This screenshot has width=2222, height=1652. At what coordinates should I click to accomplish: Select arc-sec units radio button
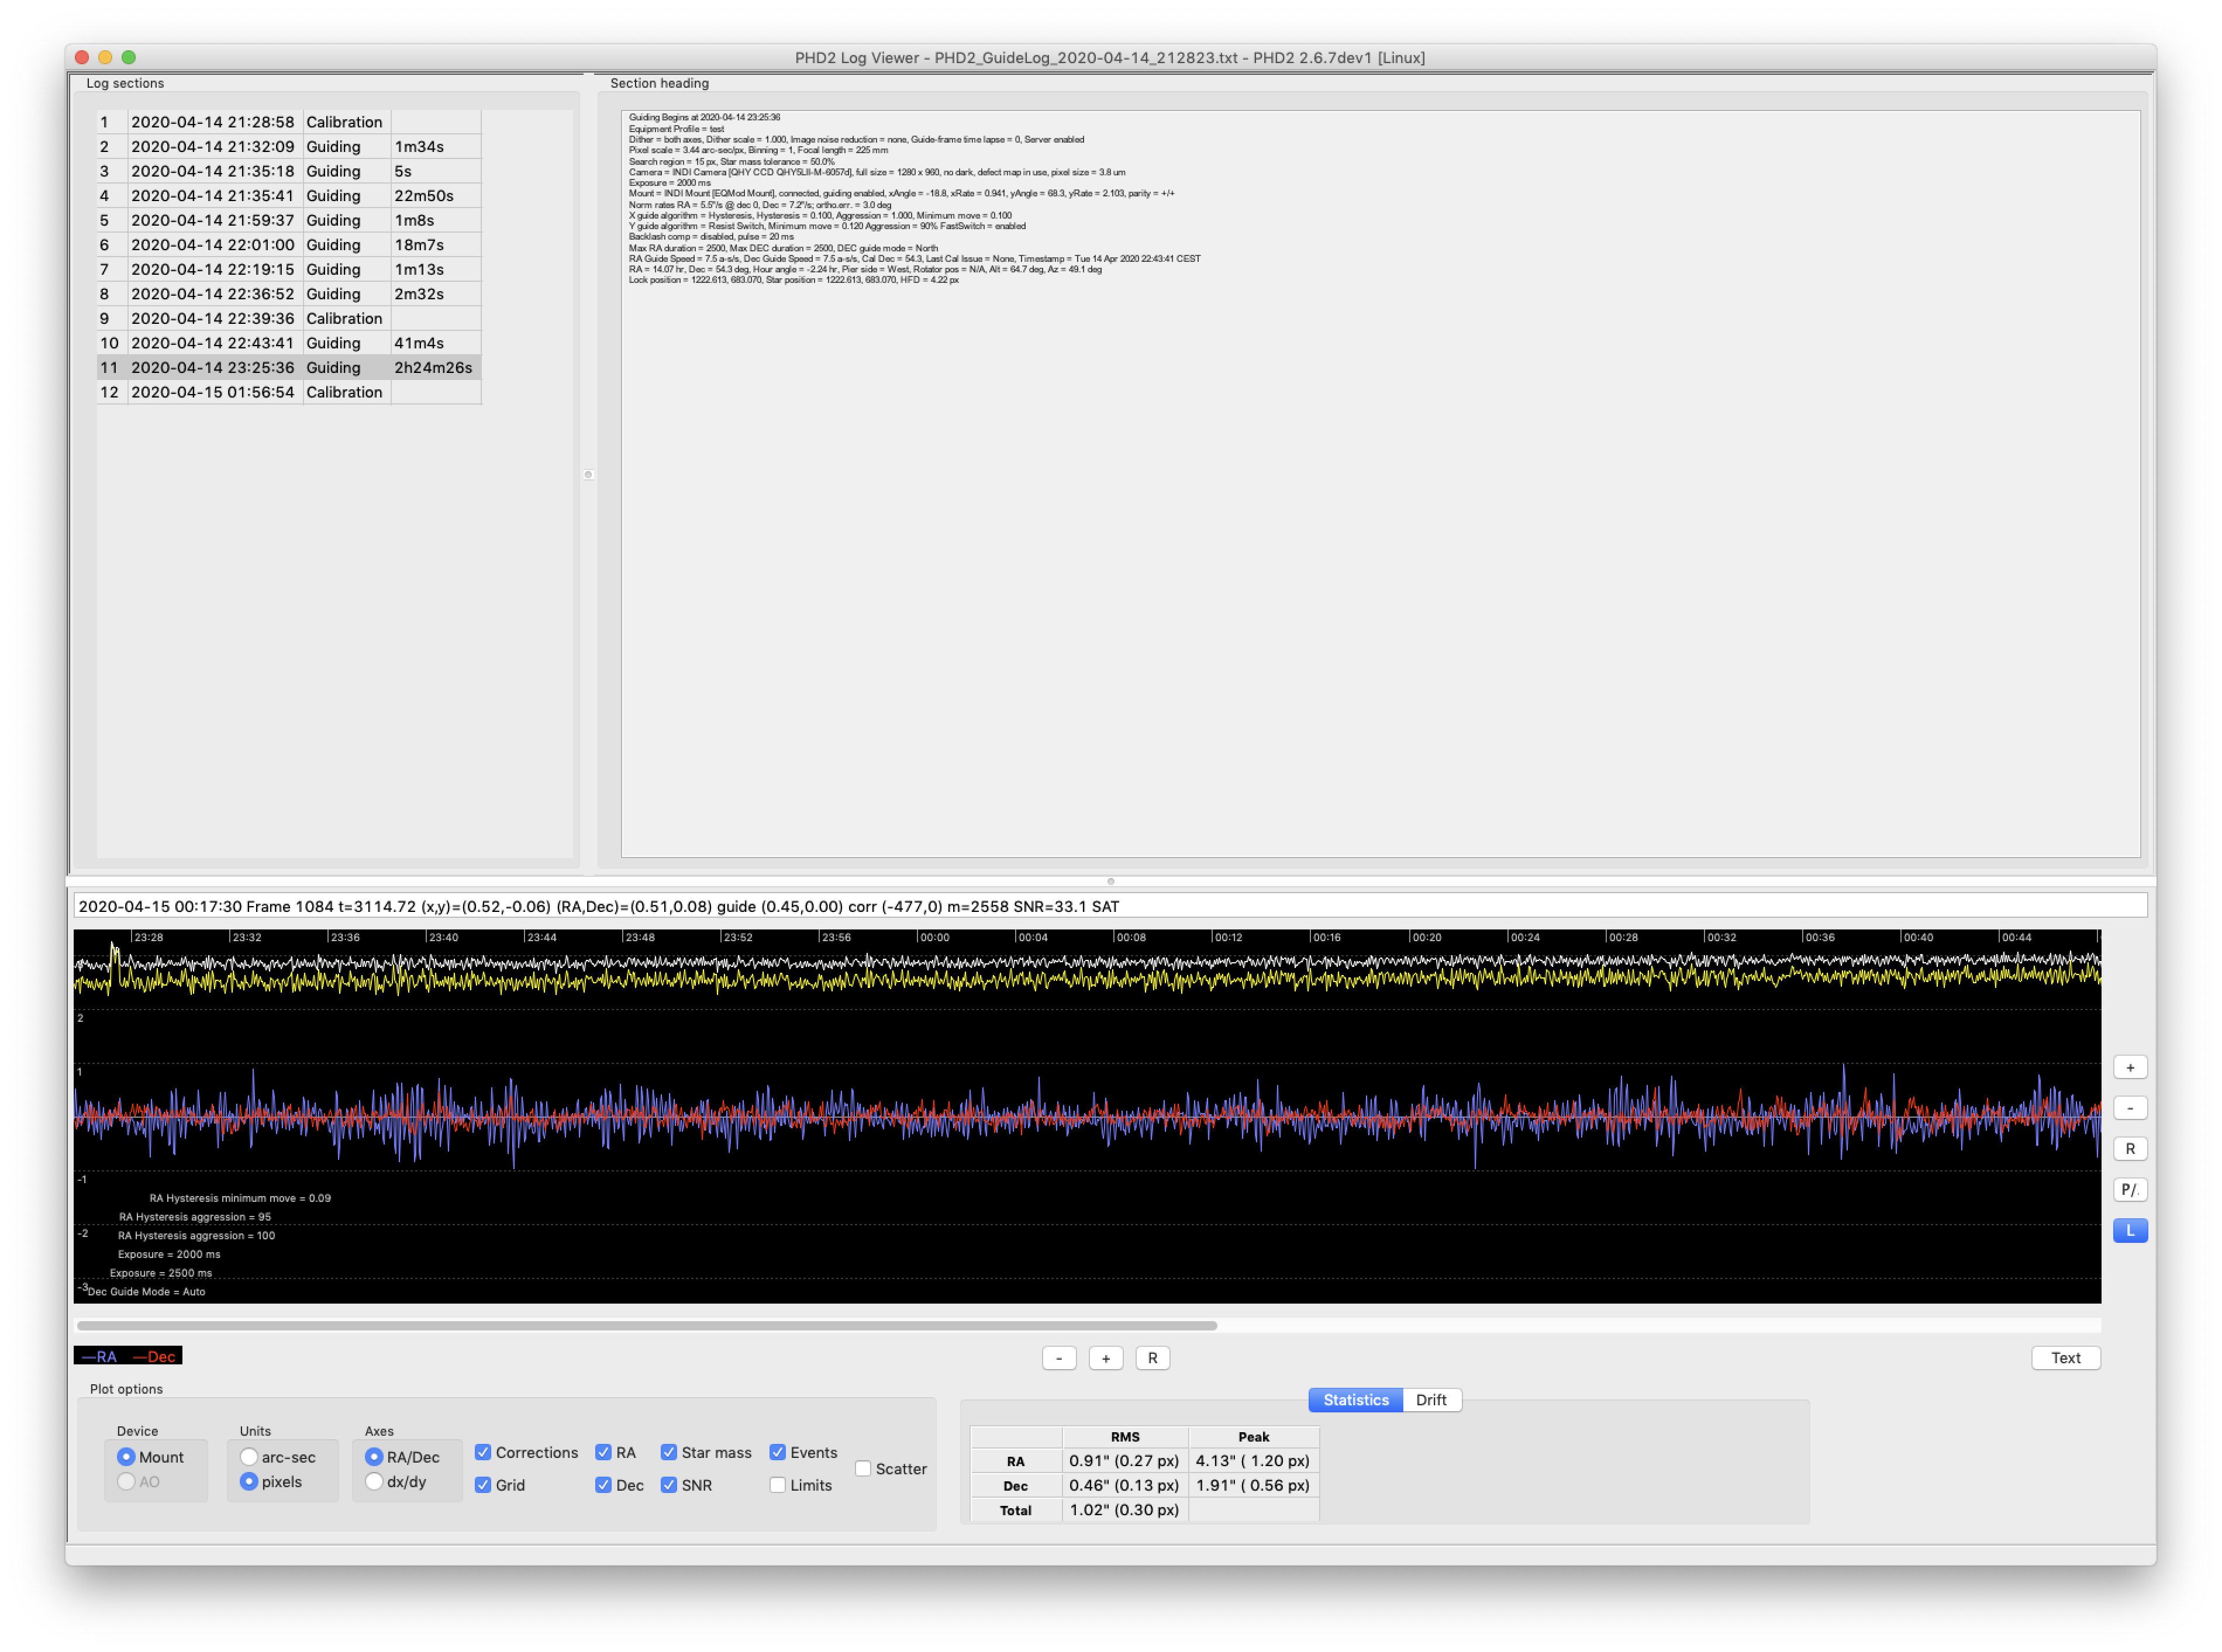point(249,1457)
